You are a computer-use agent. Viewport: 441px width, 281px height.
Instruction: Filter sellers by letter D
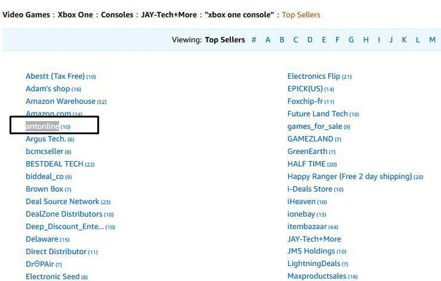pyautogui.click(x=309, y=40)
